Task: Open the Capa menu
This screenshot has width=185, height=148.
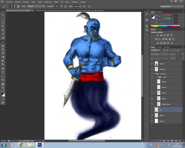Action: (x=33, y=2)
